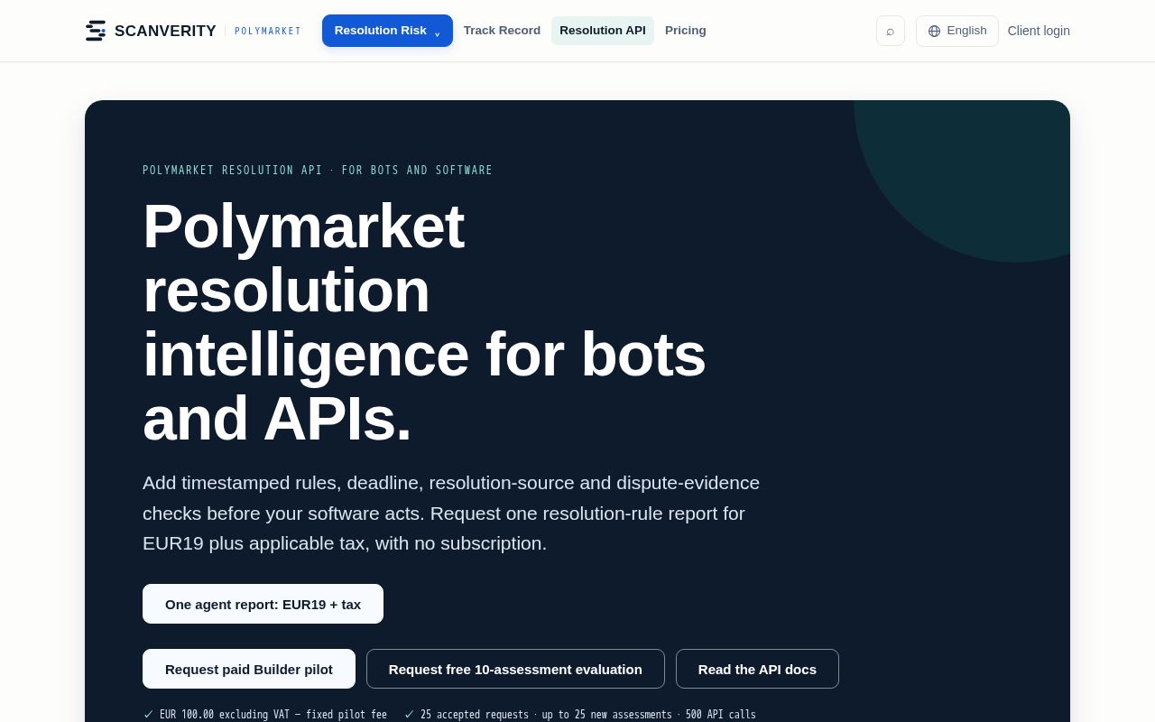Expand the Resolution Risk dropdown
Image resolution: width=1155 pixels, height=722 pixels.
tap(387, 31)
